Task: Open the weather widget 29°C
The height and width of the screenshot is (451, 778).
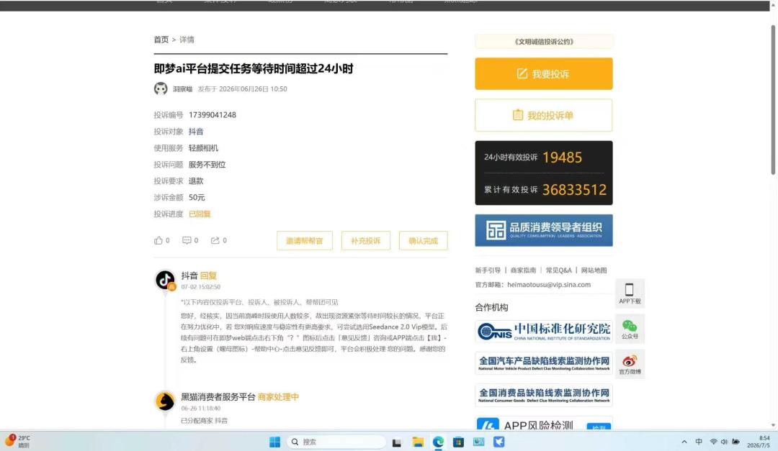Action: 18,442
